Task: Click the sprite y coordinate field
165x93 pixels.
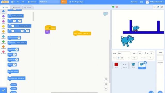Action: (x=151, y=53)
